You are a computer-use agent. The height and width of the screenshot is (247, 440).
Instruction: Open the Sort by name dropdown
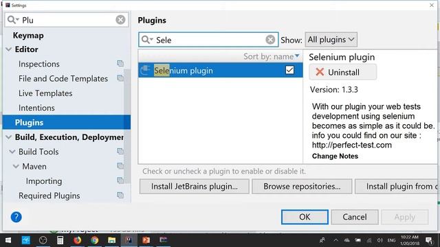coord(271,56)
